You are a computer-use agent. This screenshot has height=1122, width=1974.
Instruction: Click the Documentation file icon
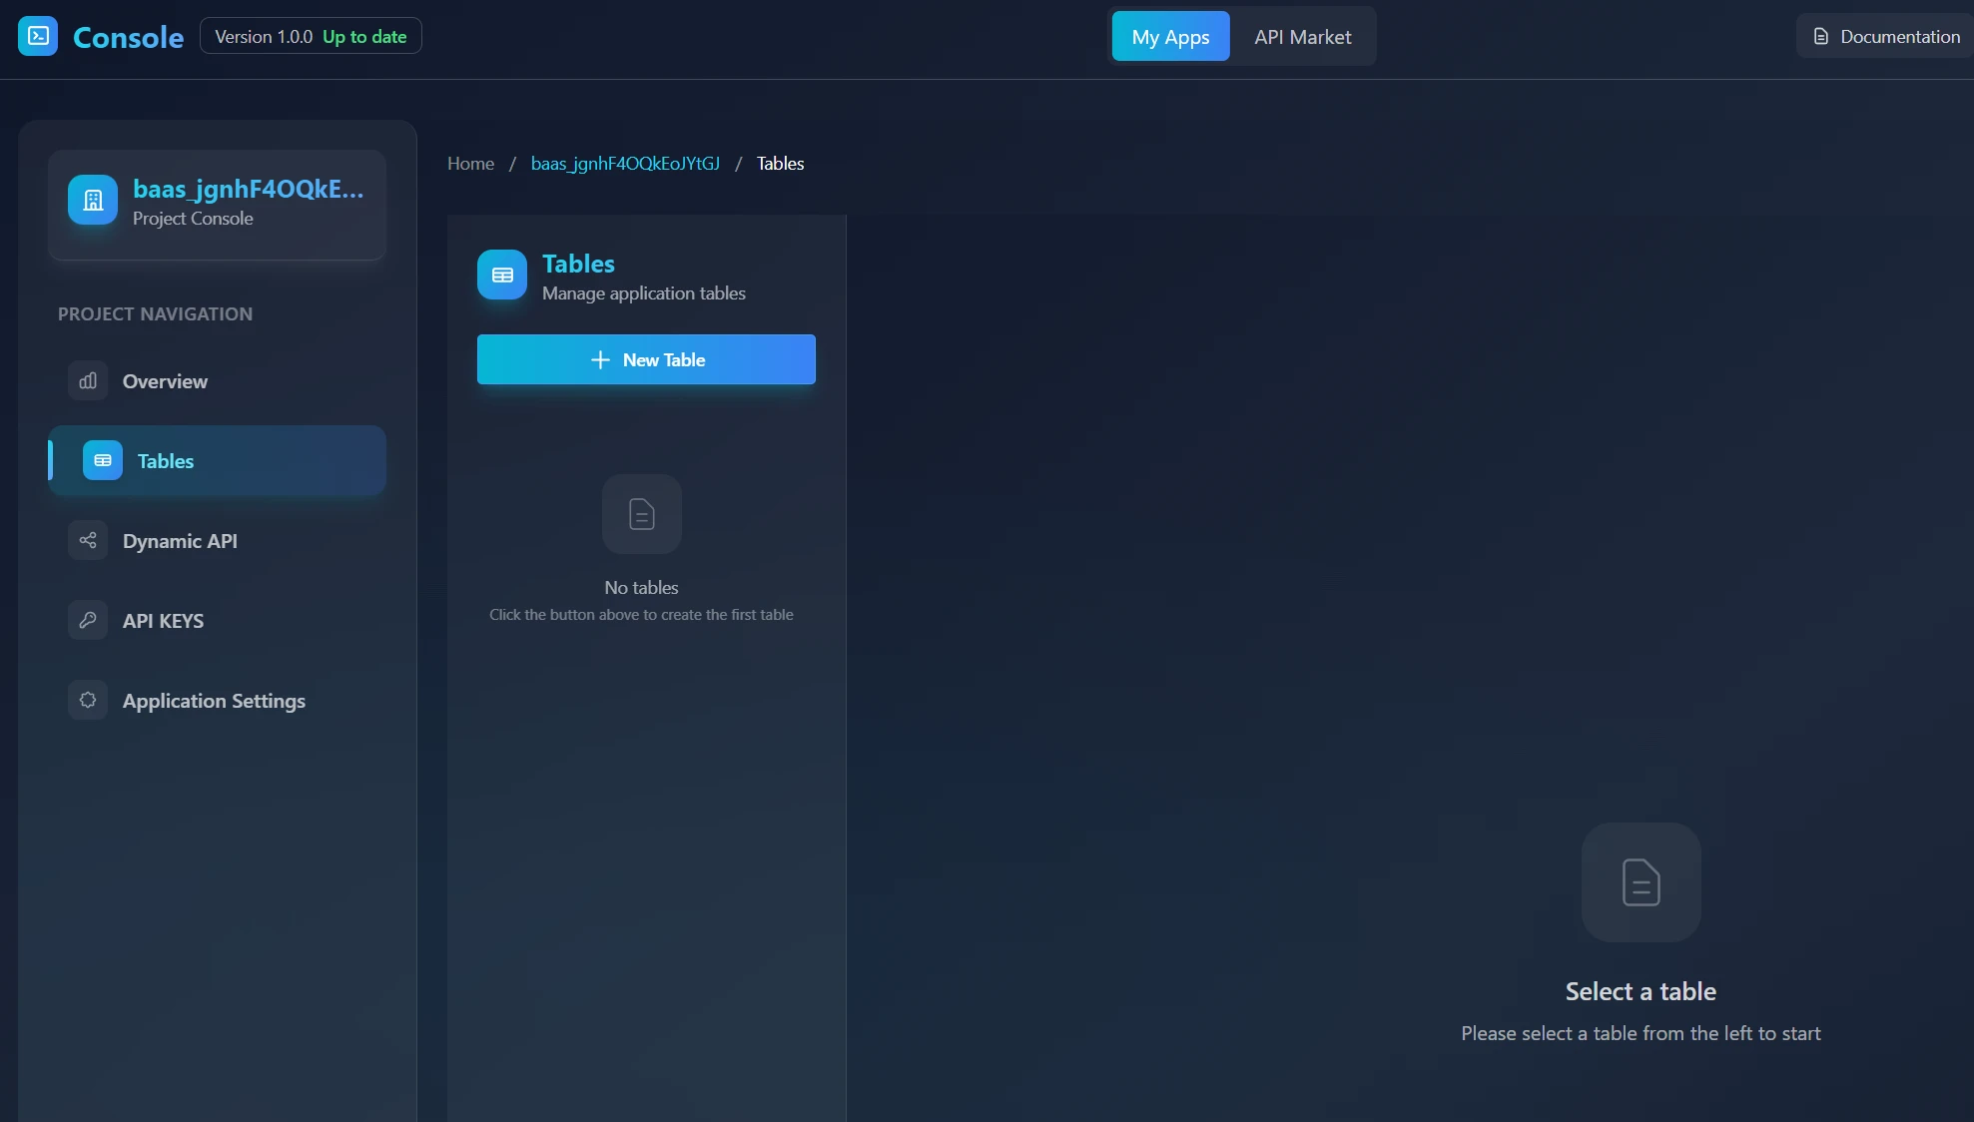1820,37
